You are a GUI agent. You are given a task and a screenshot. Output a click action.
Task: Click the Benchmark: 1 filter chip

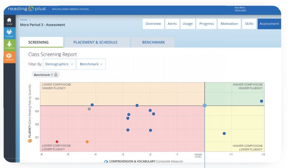(x=46, y=75)
